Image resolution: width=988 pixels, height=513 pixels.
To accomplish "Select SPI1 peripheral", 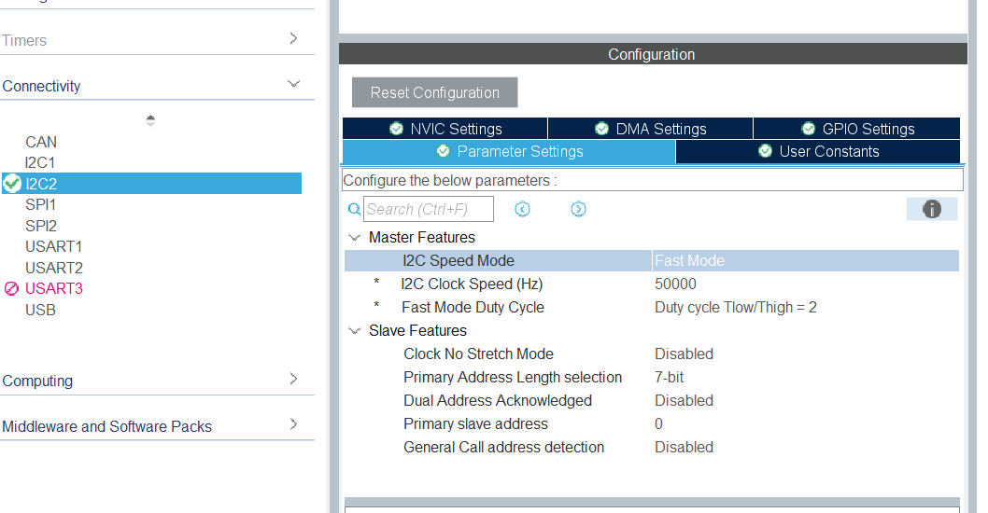I will click(40, 205).
